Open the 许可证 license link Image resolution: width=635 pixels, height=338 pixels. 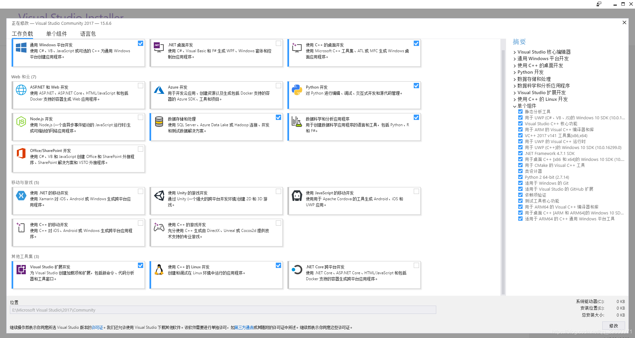tap(98, 327)
